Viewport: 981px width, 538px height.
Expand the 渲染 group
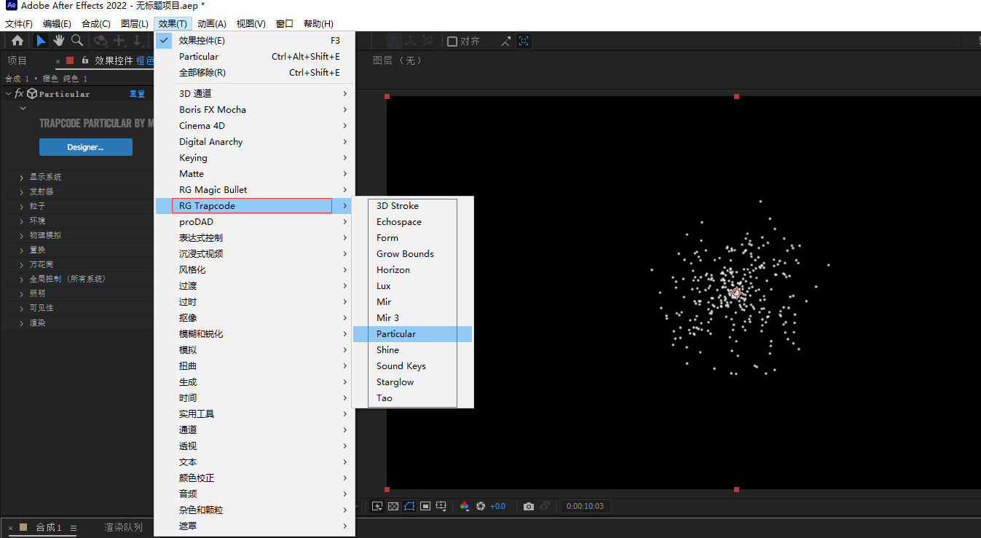click(x=22, y=323)
